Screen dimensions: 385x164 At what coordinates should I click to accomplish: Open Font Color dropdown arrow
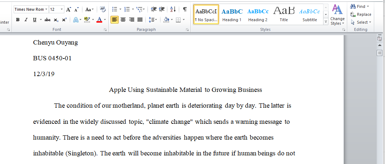point(105,20)
